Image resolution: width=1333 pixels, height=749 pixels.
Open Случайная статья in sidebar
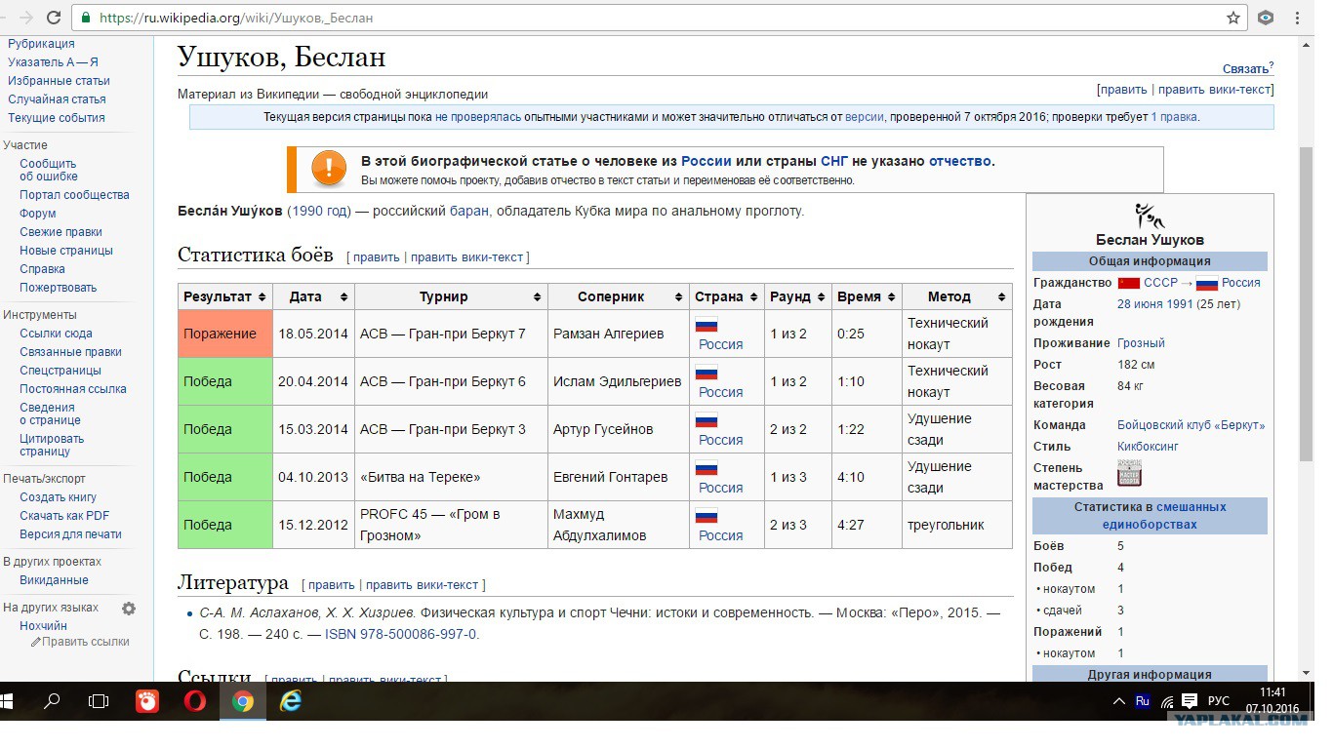point(57,99)
